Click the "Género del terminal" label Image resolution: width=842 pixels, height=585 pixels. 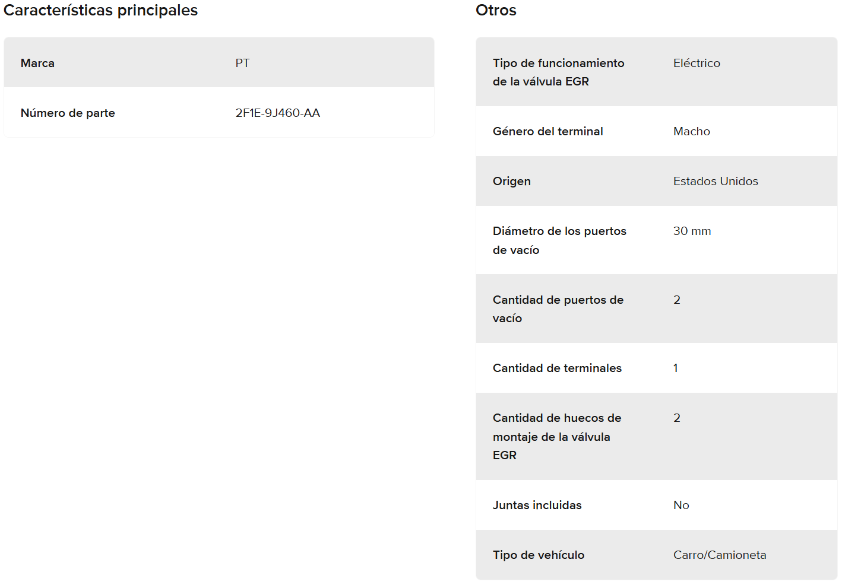point(547,132)
